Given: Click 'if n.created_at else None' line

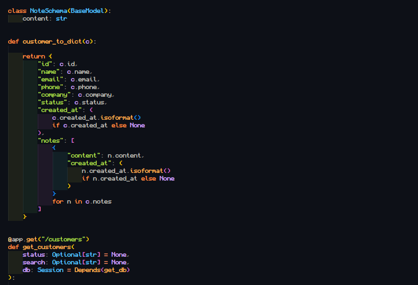Looking at the screenshot, I should click(x=128, y=179).
